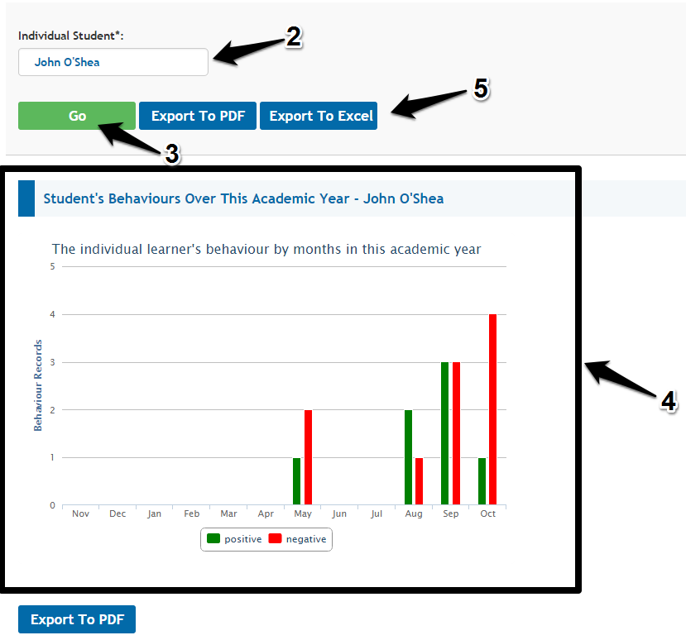Screen dimensions: 686x640
Task: Click the "Jul" month label
Action: tap(377, 513)
